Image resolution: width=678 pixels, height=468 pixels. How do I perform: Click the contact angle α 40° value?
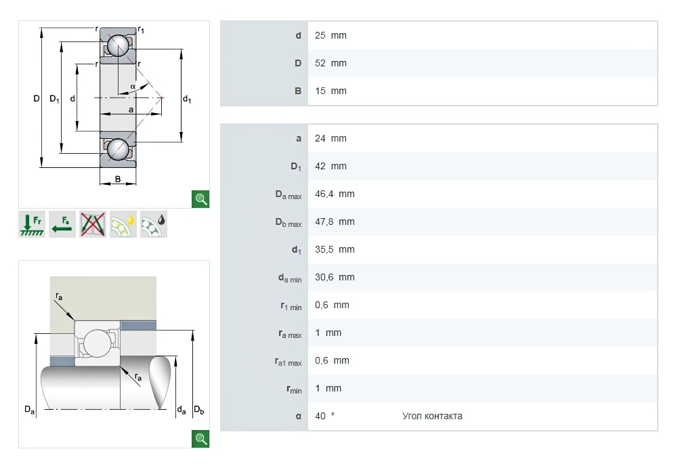click(x=324, y=416)
